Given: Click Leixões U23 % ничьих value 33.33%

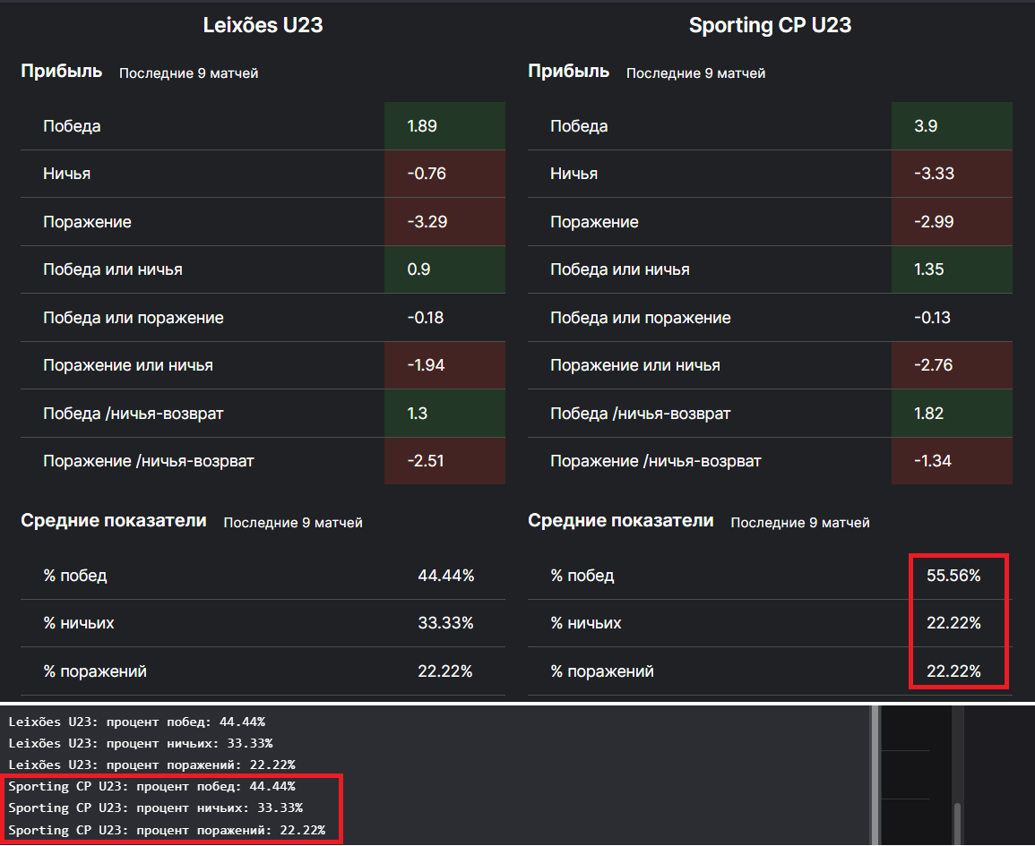Looking at the screenshot, I should [445, 623].
